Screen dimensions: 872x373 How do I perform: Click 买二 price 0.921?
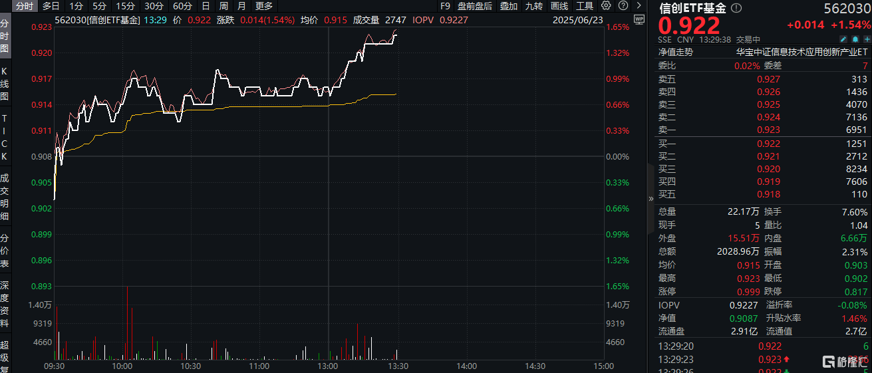pos(768,156)
